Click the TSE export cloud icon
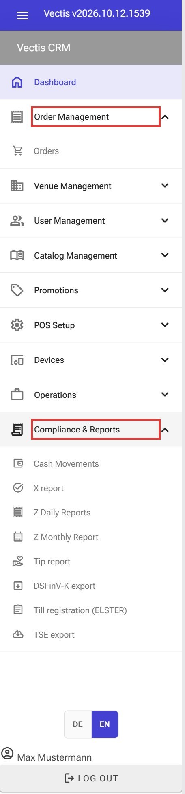 [18, 634]
